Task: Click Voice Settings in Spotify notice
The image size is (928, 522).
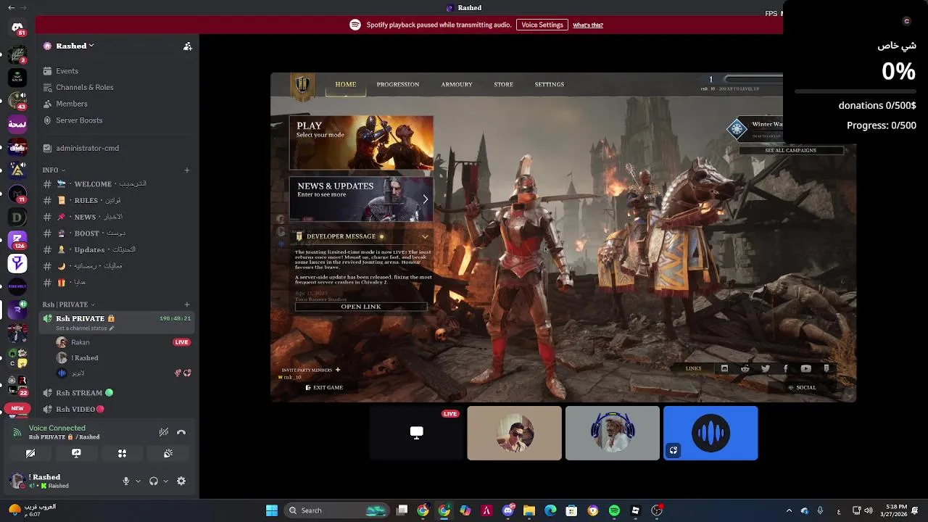Action: pyautogui.click(x=542, y=25)
